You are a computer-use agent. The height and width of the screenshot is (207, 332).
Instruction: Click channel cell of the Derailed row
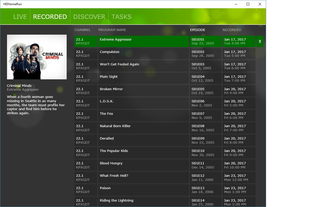[x=86, y=140]
